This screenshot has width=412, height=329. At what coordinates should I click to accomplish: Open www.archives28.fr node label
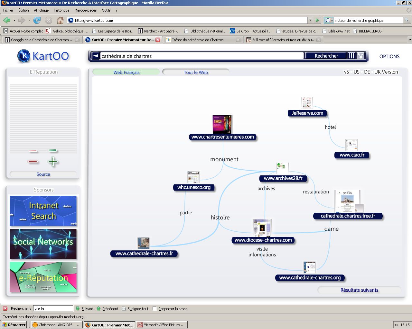pyautogui.click(x=283, y=178)
